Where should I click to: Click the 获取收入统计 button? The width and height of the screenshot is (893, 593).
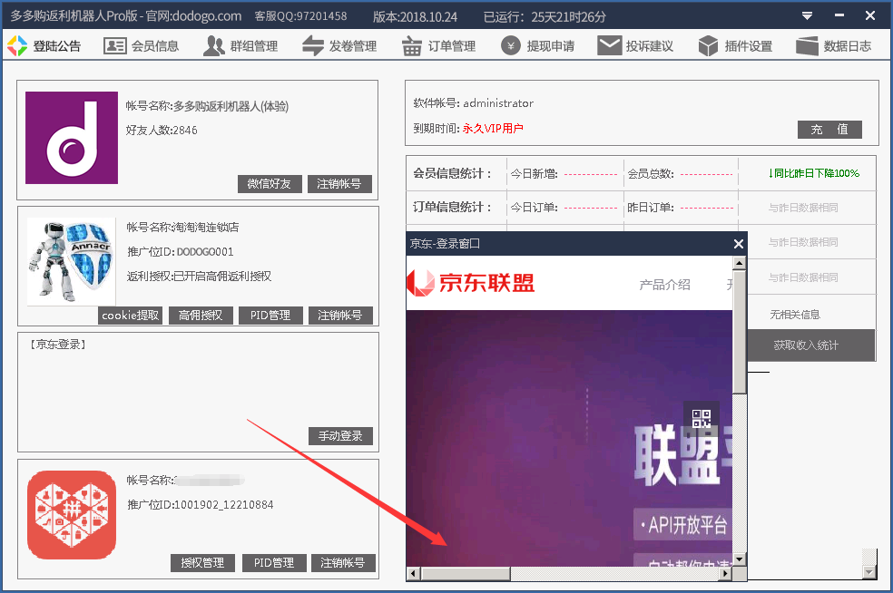(811, 345)
